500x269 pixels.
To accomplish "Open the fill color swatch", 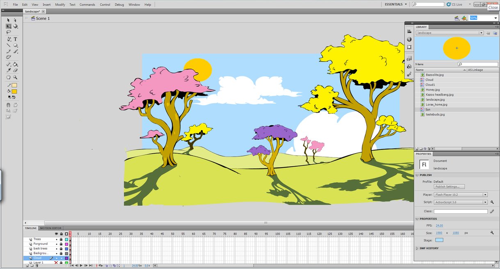I will coord(14,92).
